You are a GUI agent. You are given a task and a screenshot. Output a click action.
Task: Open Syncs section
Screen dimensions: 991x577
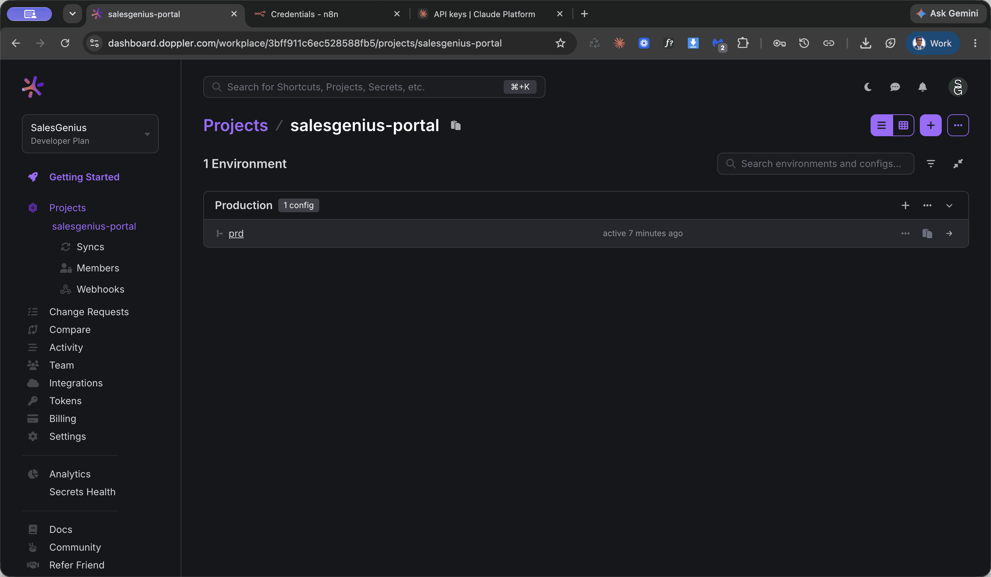click(90, 247)
